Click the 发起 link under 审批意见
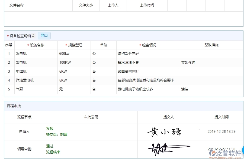 pos(50,129)
